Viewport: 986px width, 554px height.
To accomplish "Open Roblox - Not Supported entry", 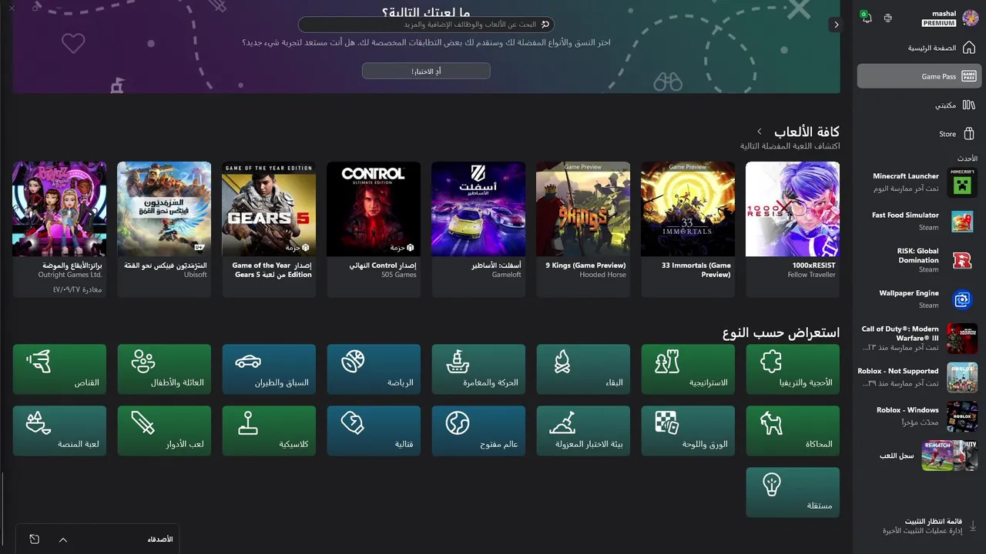I will tap(919, 377).
